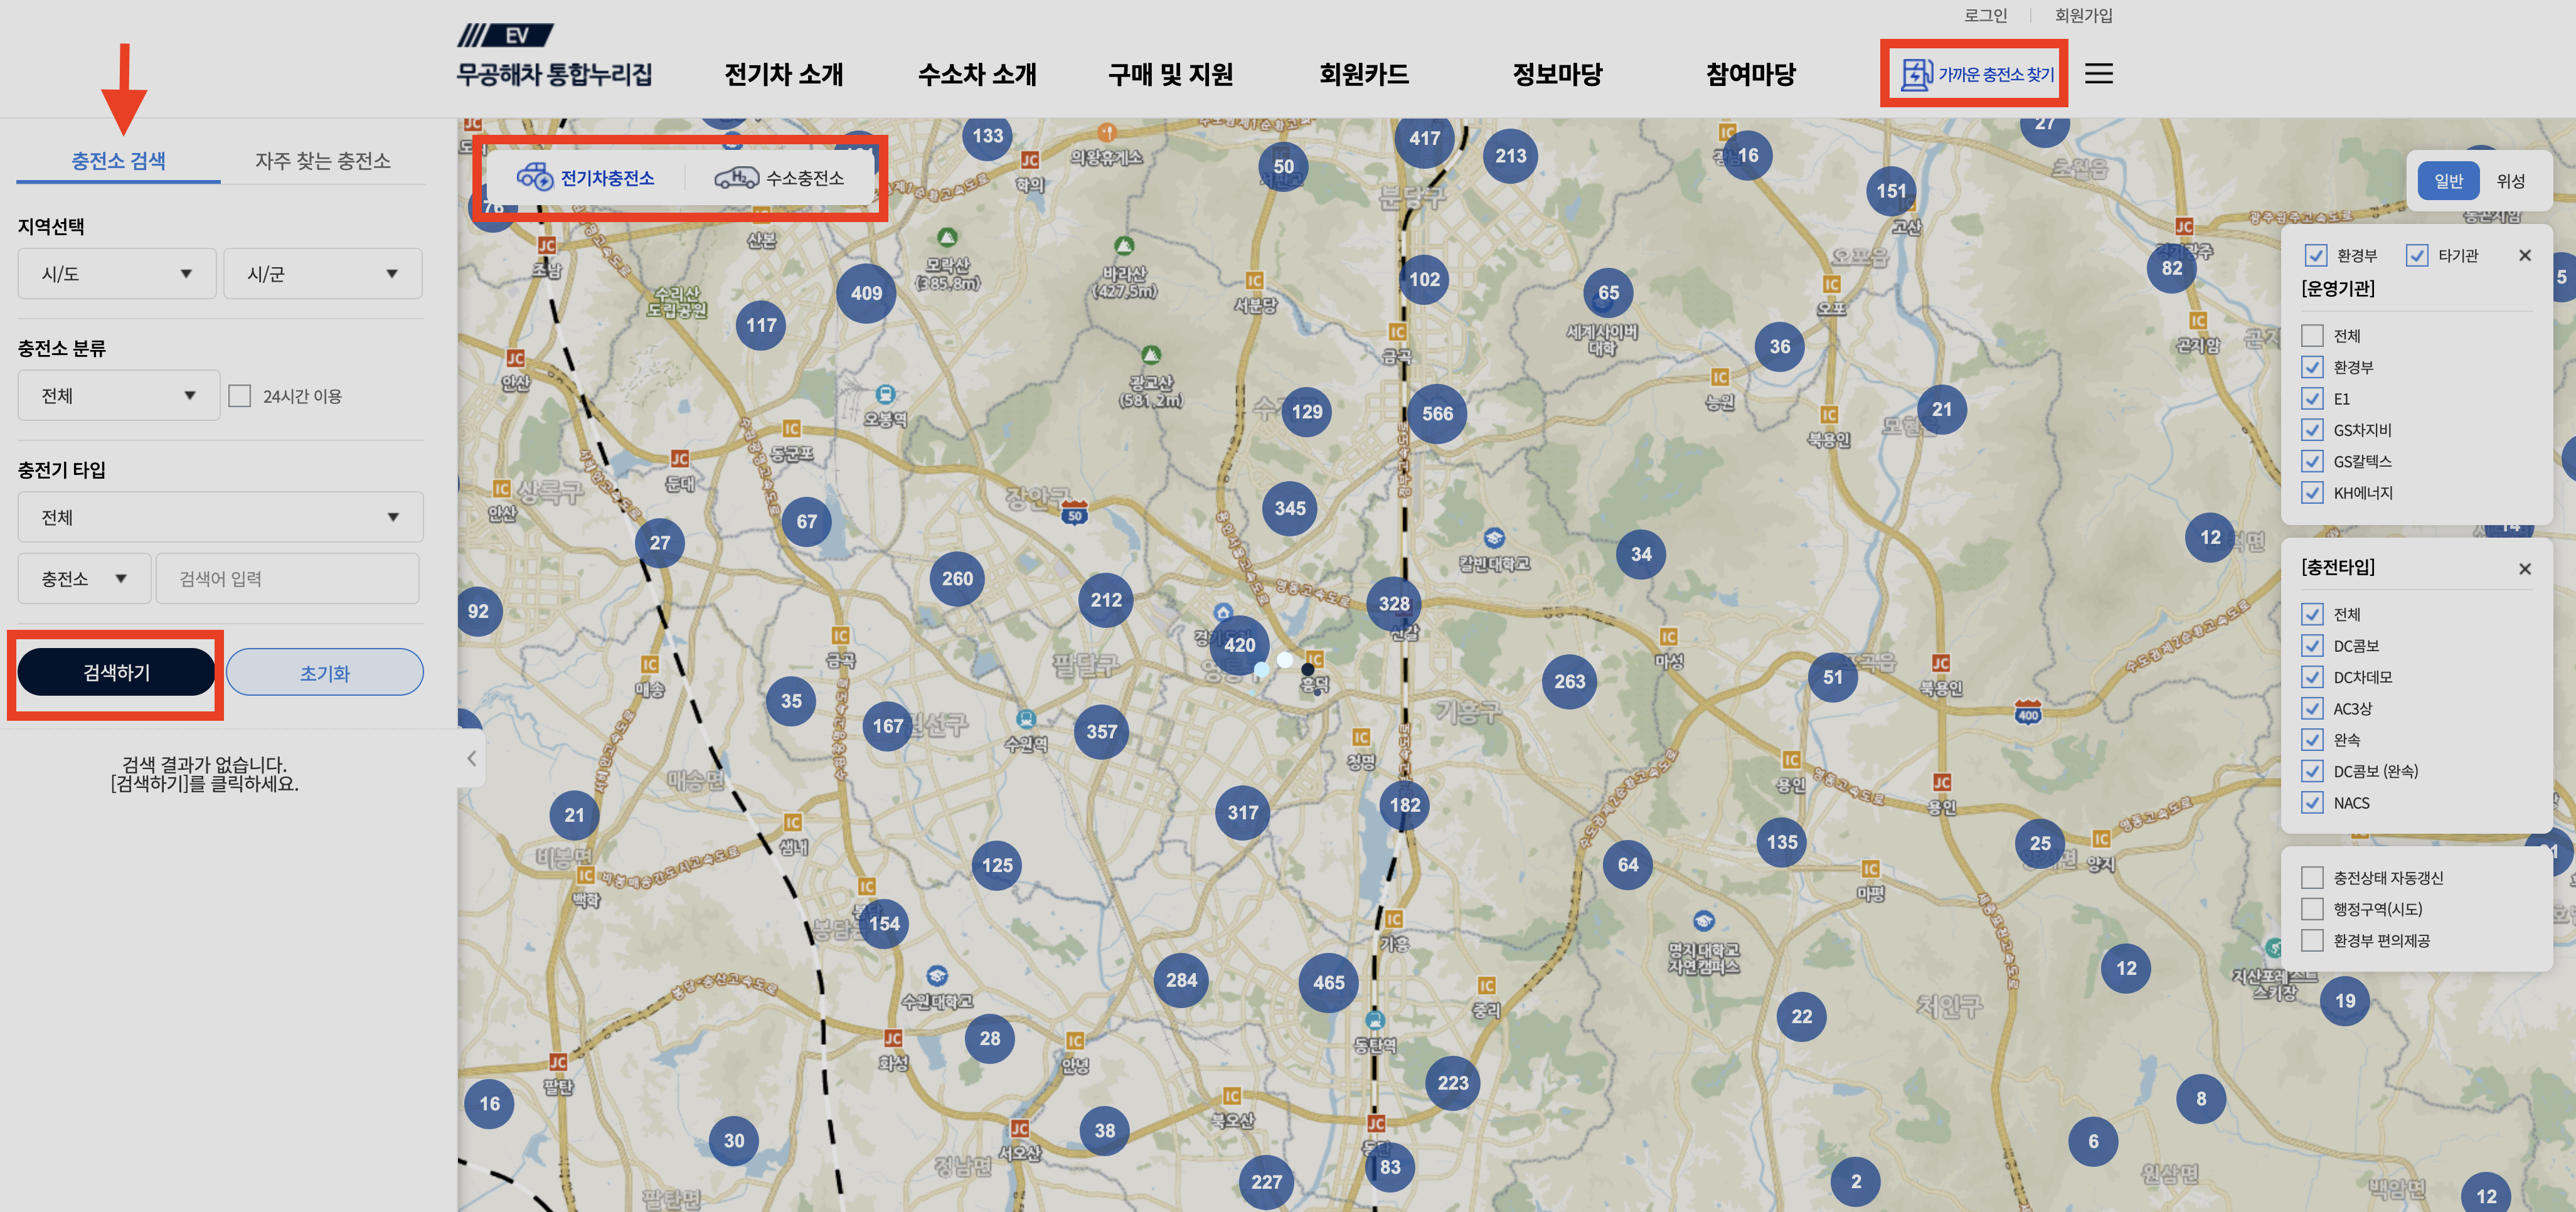The height and width of the screenshot is (1212, 2576).
Task: Expand the 충전기 타입 dropdown
Action: (220, 517)
